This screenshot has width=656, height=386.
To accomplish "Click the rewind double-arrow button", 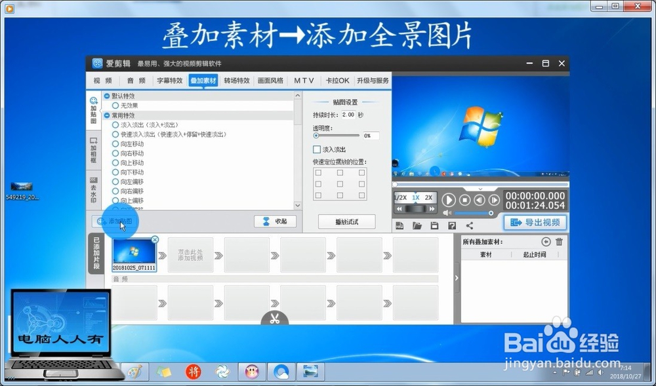I will [400, 209].
